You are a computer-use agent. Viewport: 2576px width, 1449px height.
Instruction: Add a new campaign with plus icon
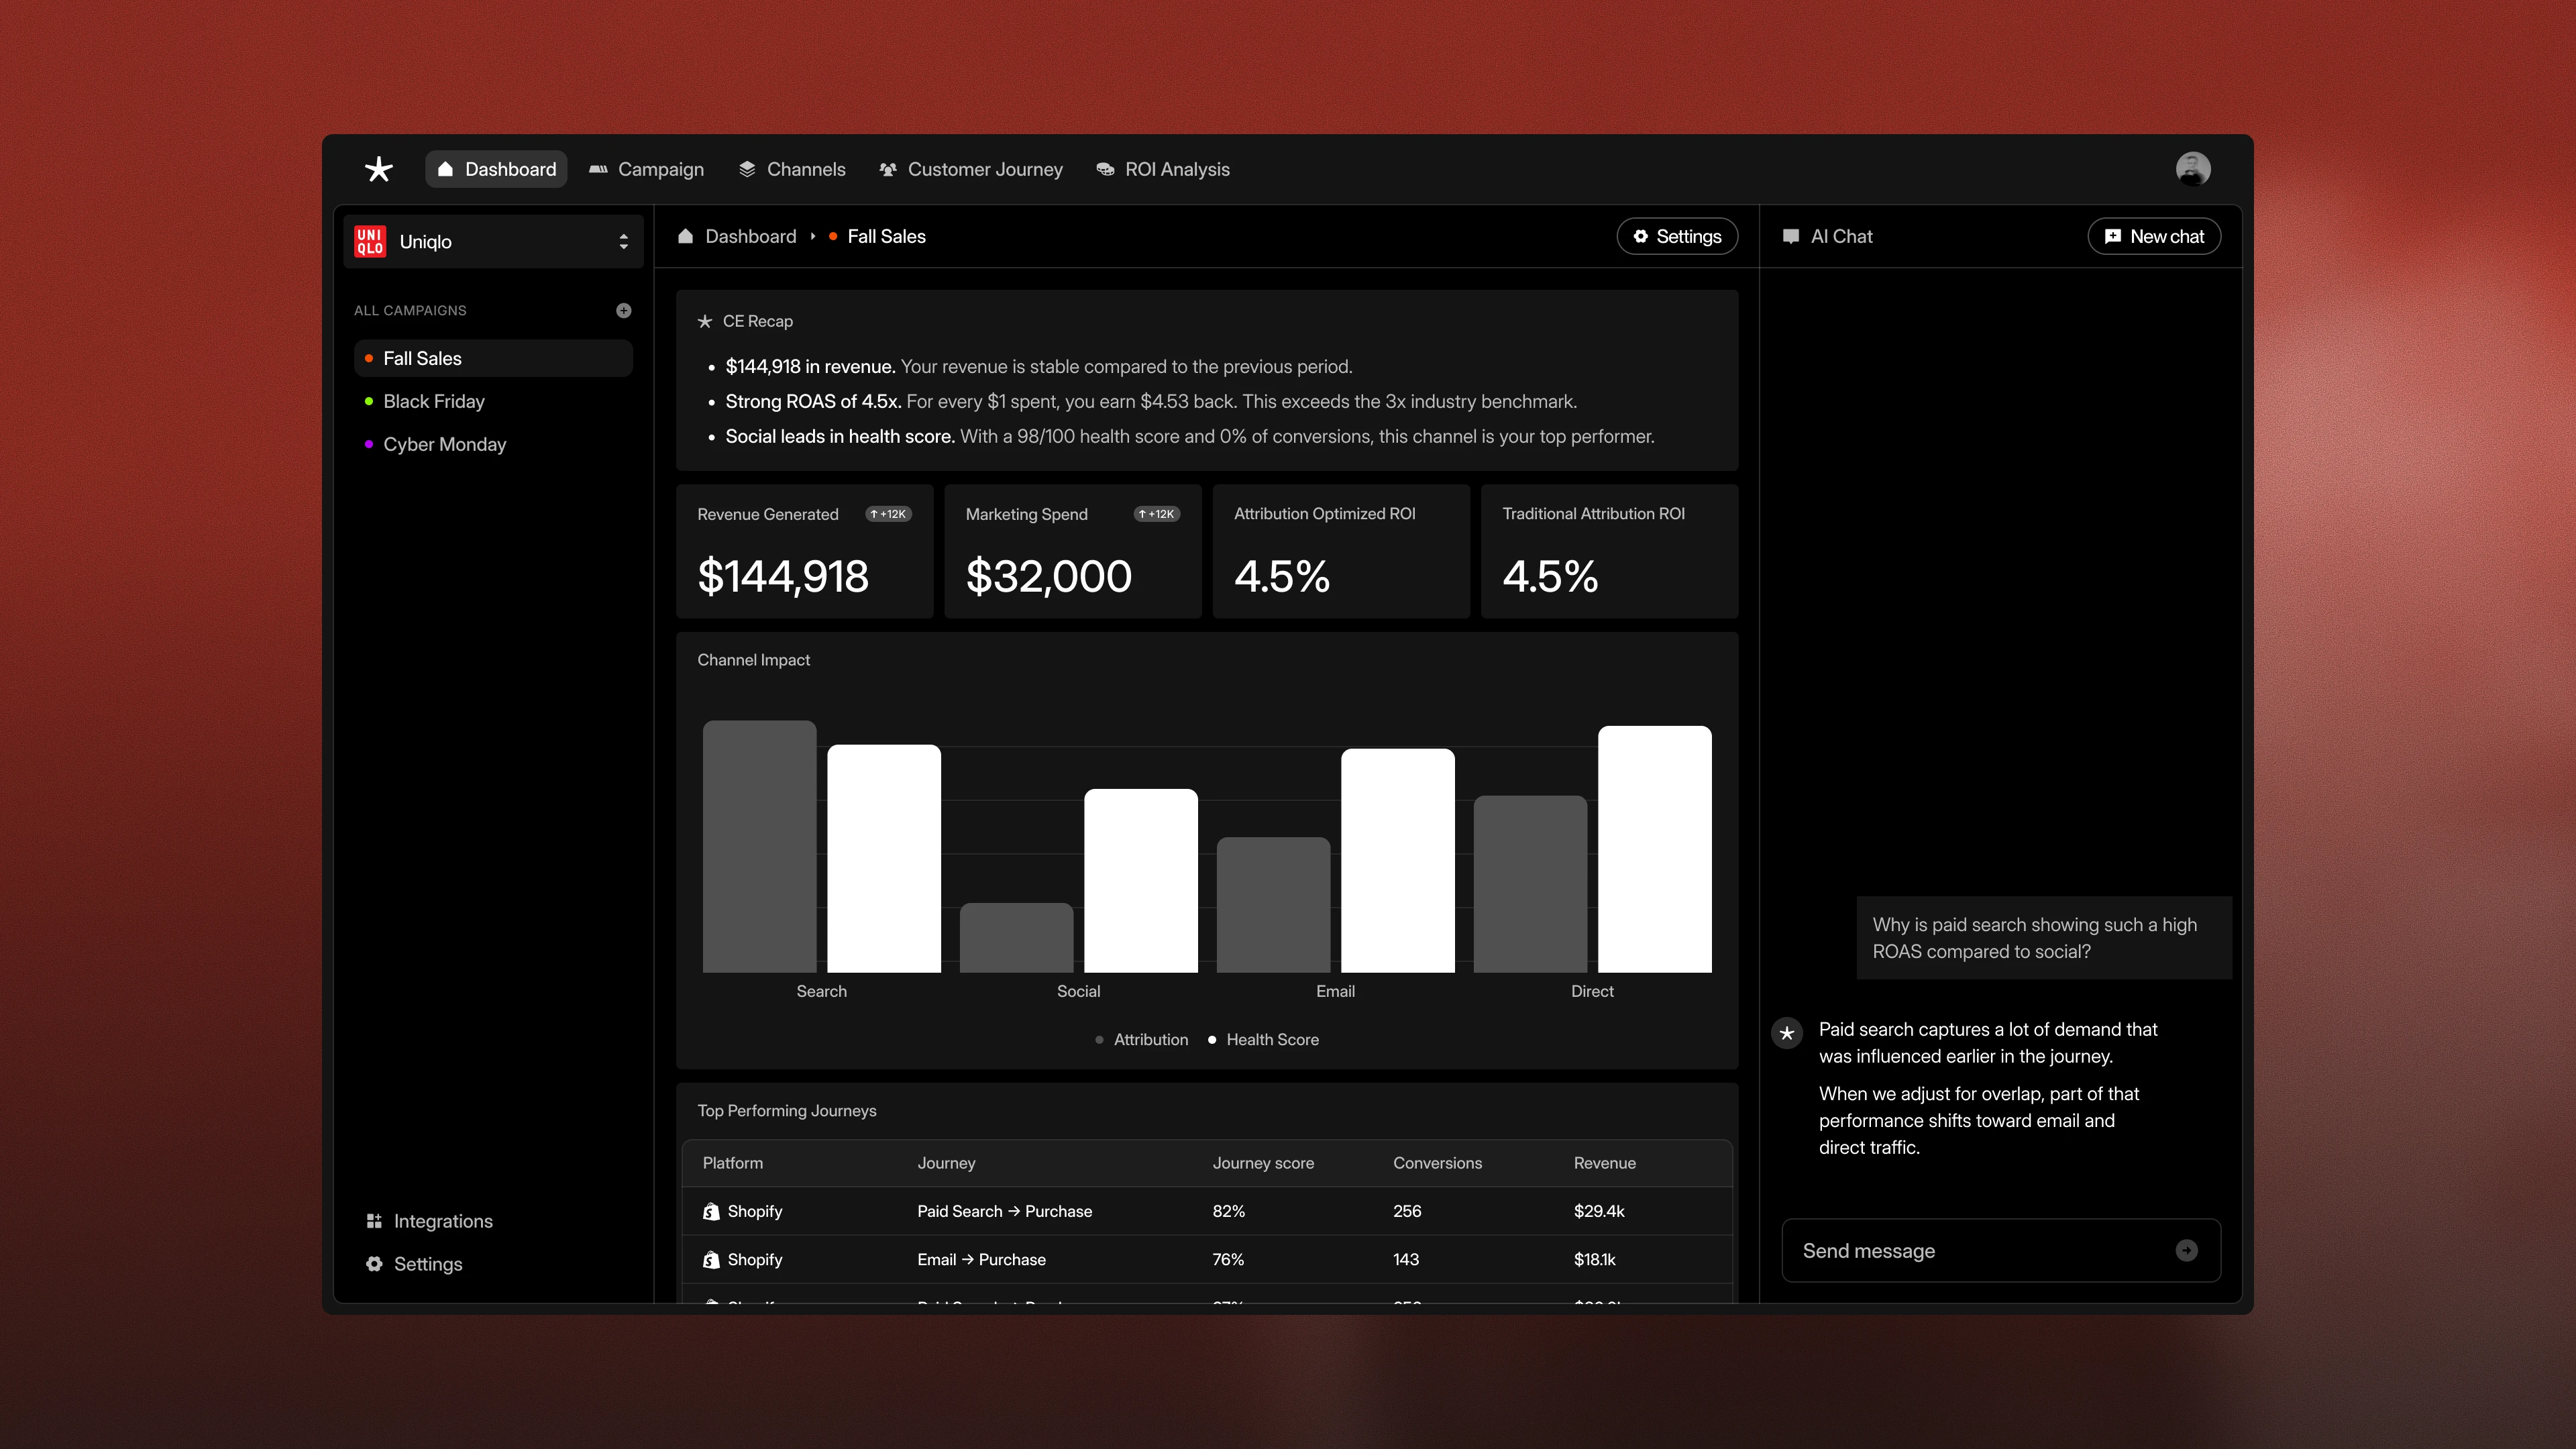coord(623,310)
